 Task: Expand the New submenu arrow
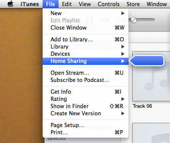click(x=123, y=13)
